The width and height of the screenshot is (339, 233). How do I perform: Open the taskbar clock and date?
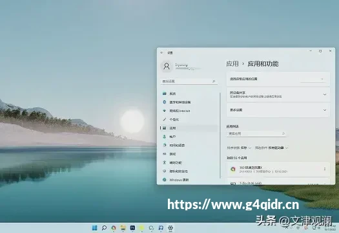tap(330, 228)
